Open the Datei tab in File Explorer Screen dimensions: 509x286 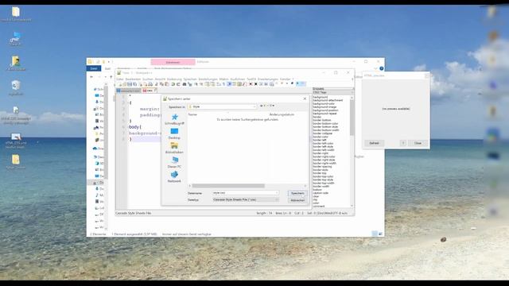tap(94, 68)
